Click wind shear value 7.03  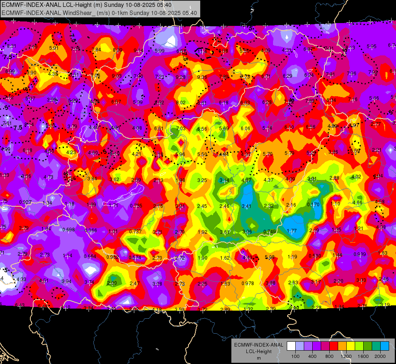[180, 129]
